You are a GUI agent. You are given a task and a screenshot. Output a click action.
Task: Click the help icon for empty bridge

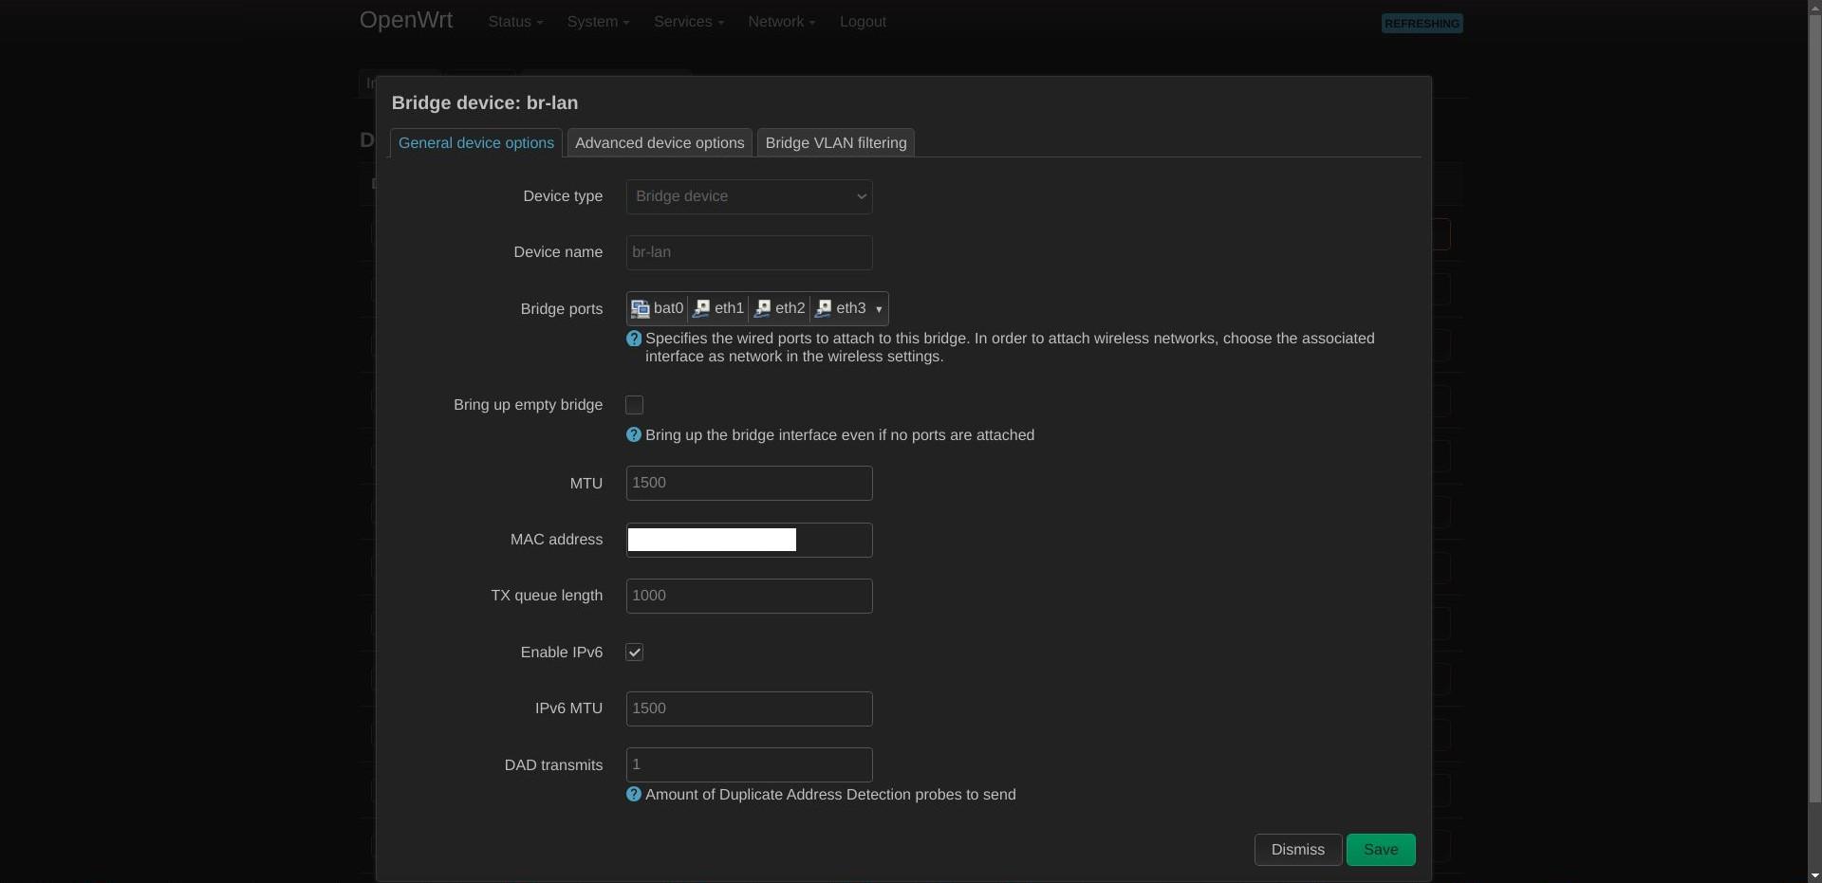coord(634,435)
